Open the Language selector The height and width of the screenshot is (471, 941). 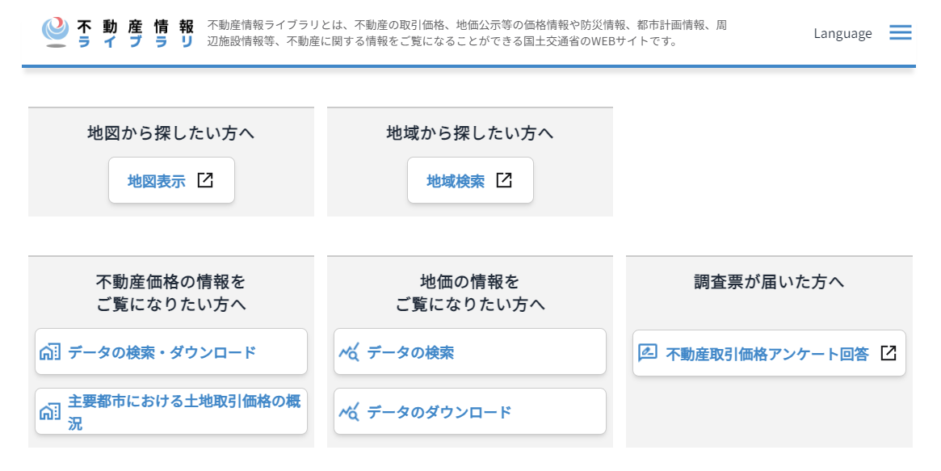tap(842, 33)
